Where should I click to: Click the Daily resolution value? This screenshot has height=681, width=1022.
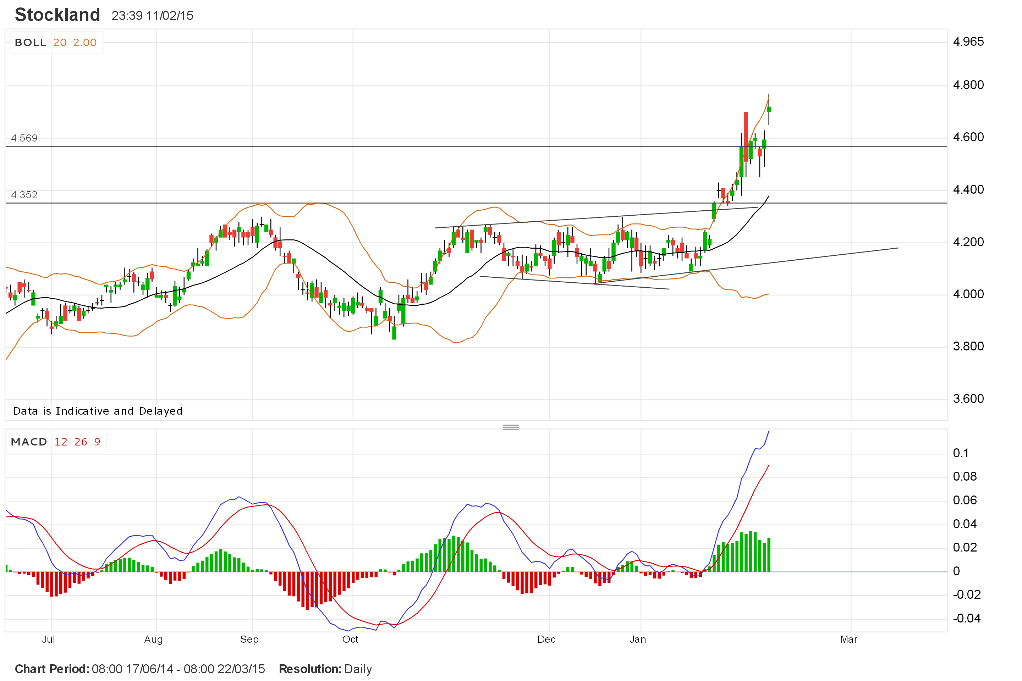pyautogui.click(x=358, y=669)
